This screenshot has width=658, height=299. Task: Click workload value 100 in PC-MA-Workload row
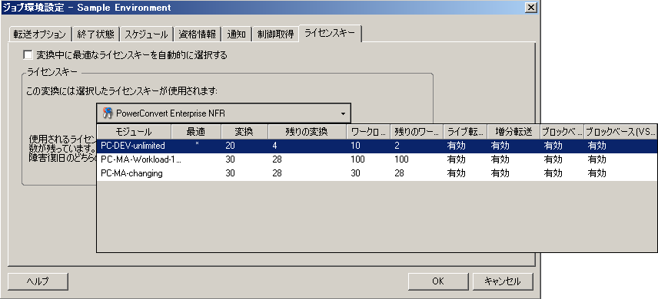tap(358, 159)
